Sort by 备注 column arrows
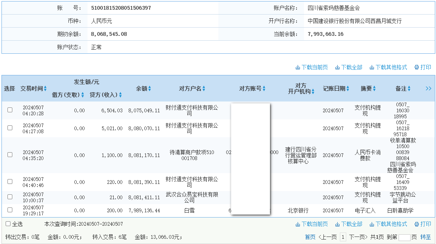The height and width of the screenshot is (244, 436). point(409,88)
